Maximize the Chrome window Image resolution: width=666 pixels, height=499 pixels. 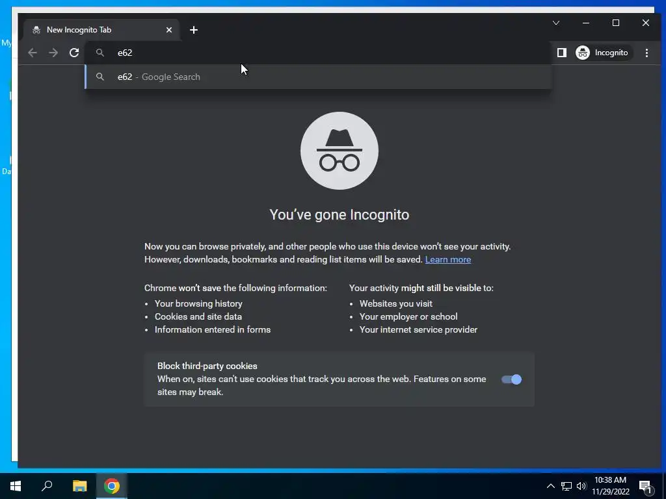(x=616, y=23)
